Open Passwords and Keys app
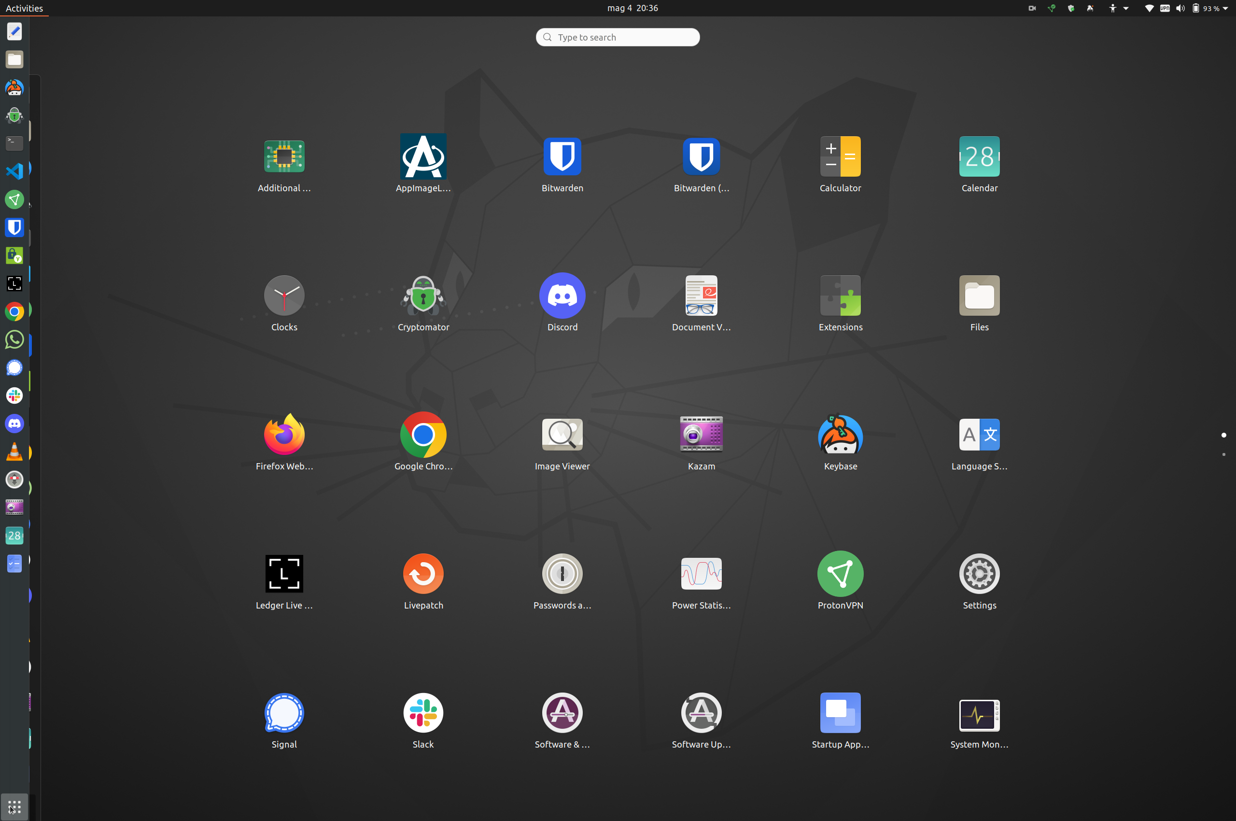The height and width of the screenshot is (821, 1236). point(562,574)
